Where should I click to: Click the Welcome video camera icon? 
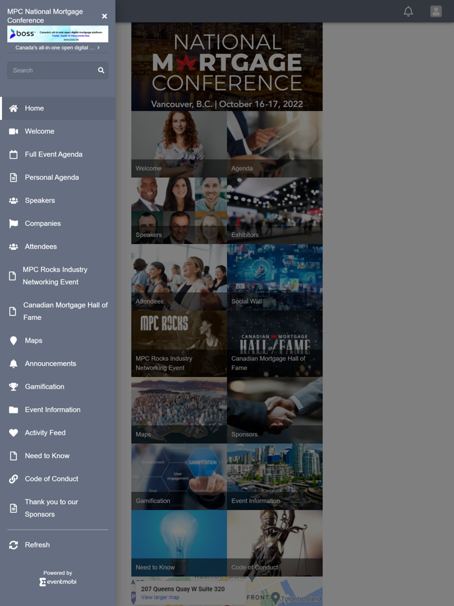click(x=14, y=132)
